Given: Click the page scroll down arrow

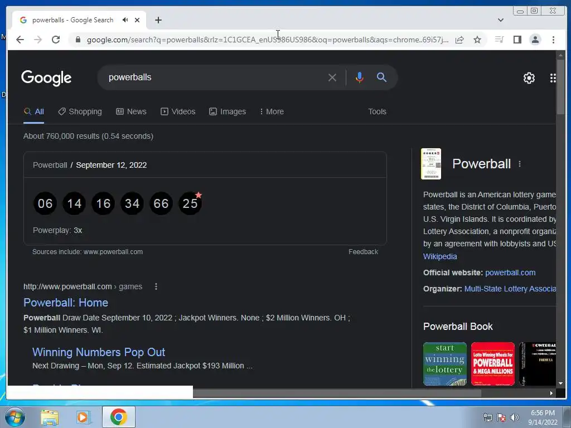Looking at the screenshot, I should coord(560,383).
